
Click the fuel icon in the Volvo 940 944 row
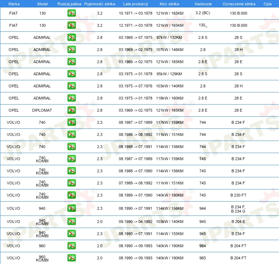point(71,208)
